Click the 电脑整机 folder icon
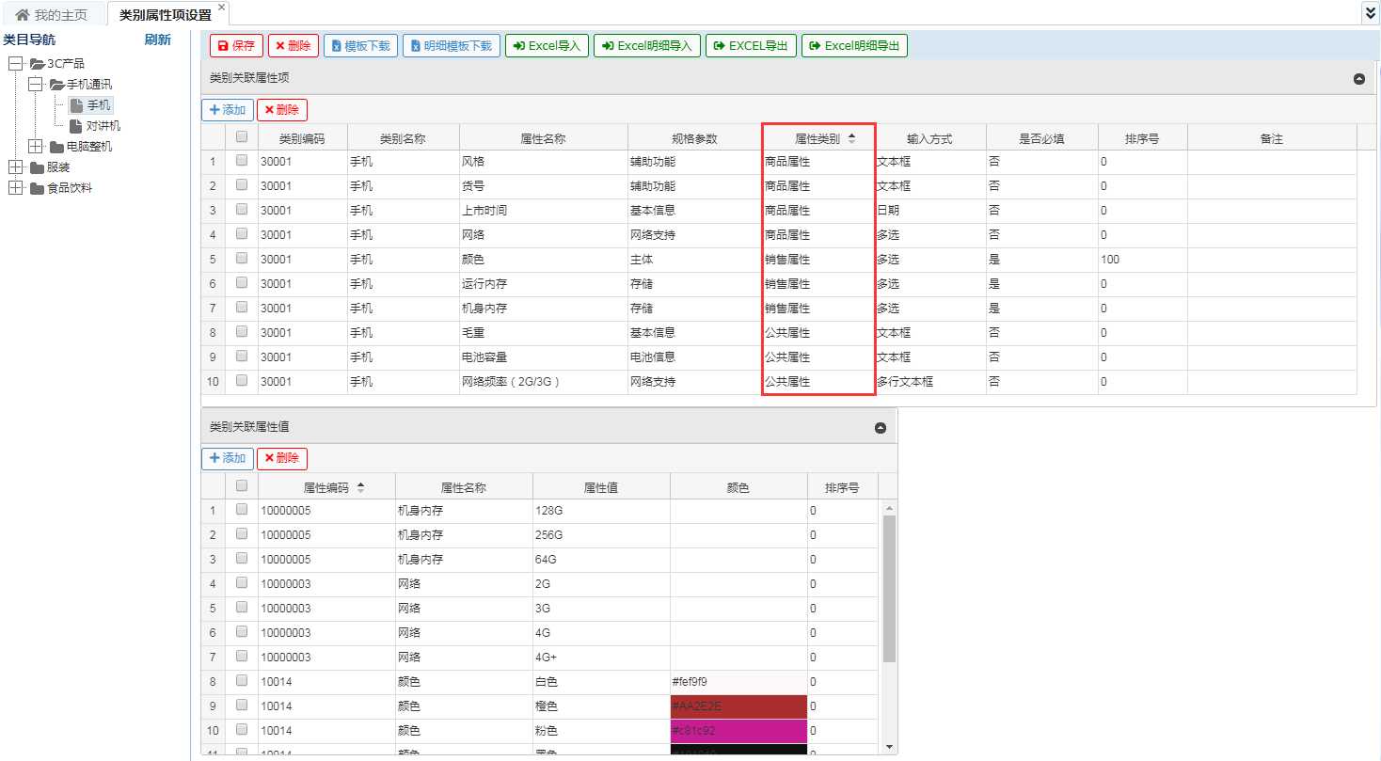This screenshot has height=761, width=1381. [56, 147]
